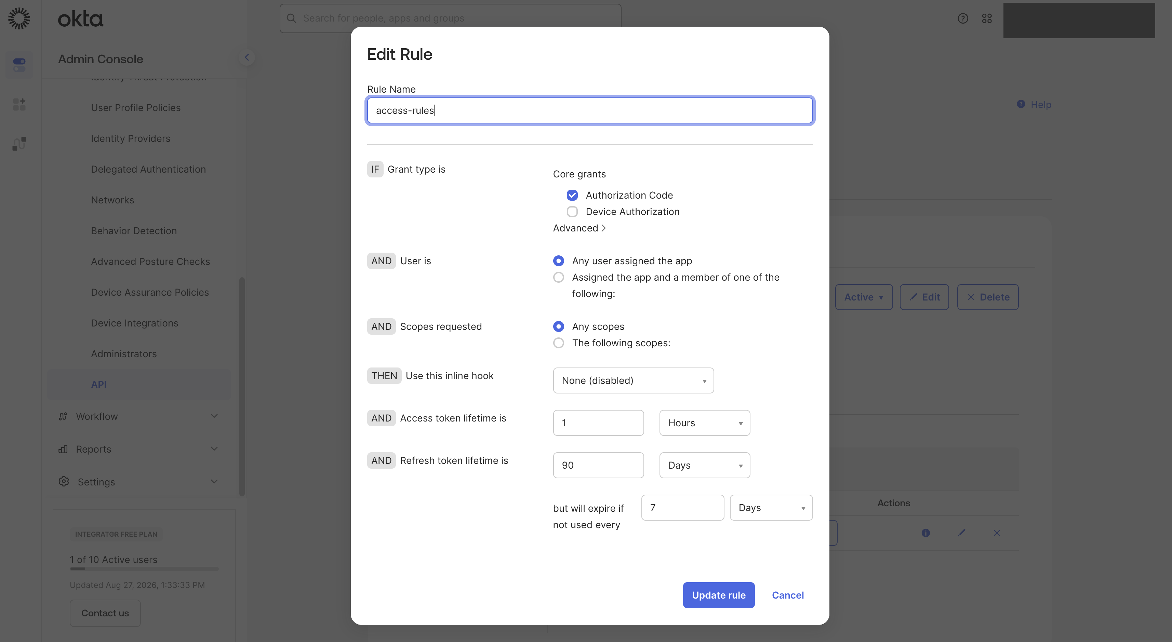Open the inline hook None (disabled) dropdown

click(633, 380)
